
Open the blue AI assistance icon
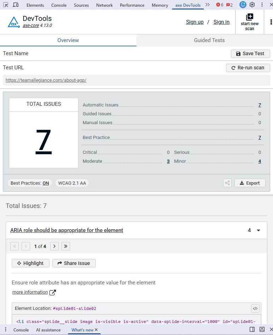pyautogui.click(x=243, y=5)
